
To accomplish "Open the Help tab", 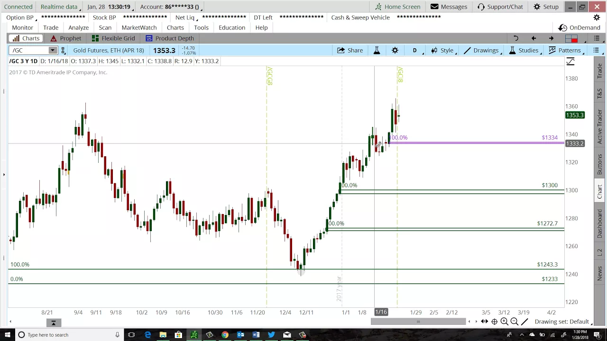I will (x=261, y=27).
